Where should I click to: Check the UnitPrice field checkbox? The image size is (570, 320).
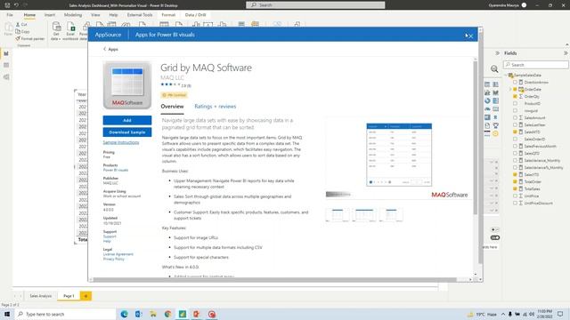(x=515, y=196)
